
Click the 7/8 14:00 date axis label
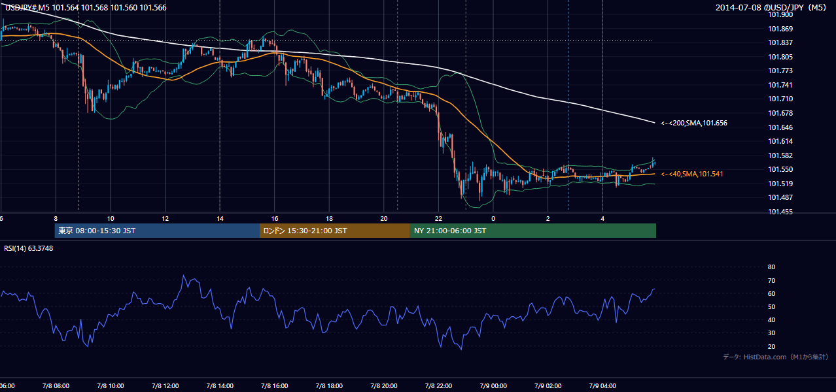(x=220, y=386)
